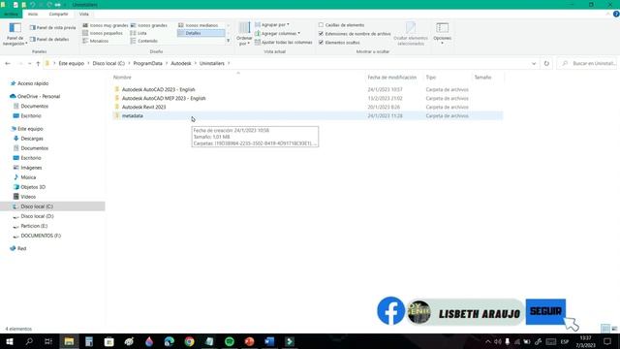Sort by Nombre column header
The width and height of the screenshot is (620, 349).
(122, 78)
